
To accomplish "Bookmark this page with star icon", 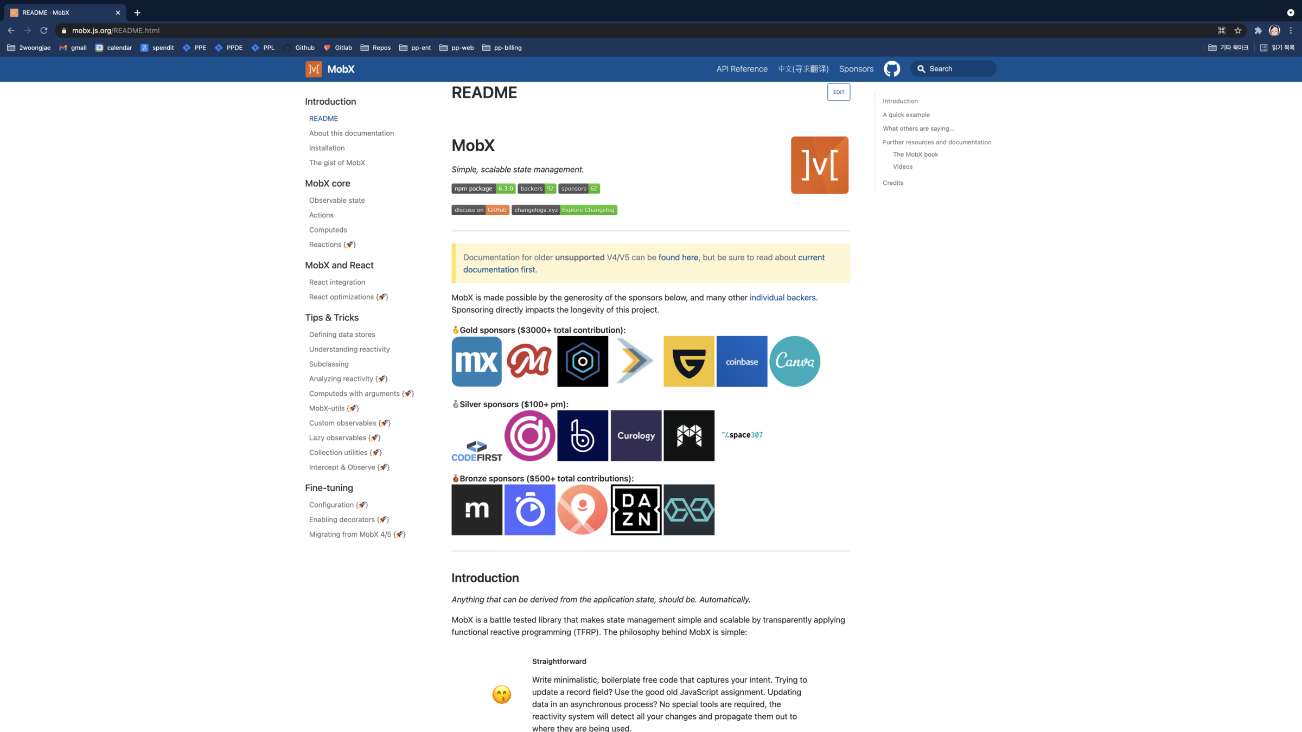I will tap(1237, 30).
